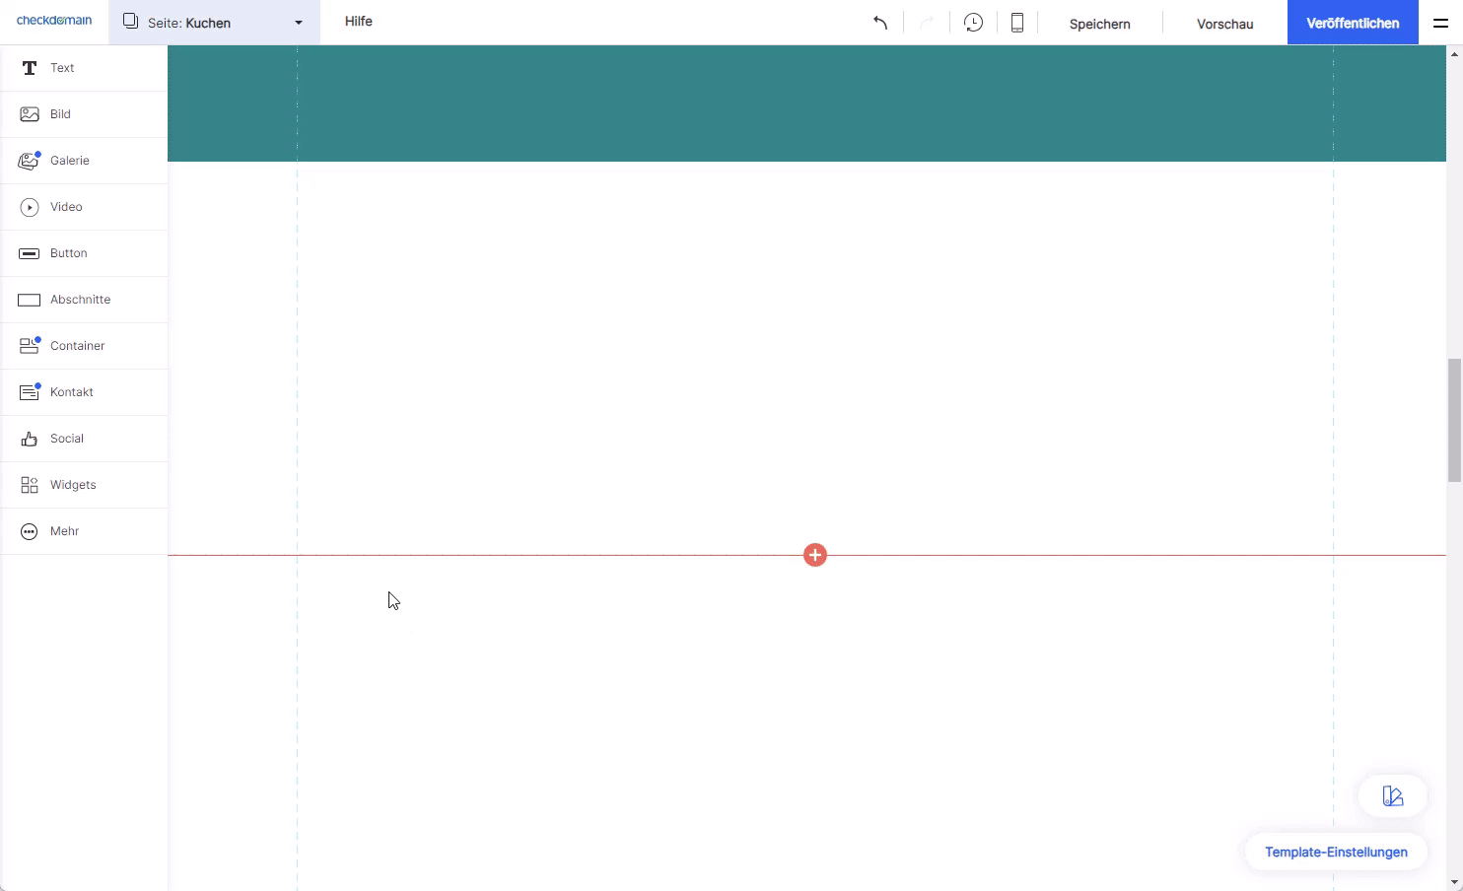Open the Vorschau preview
The width and height of the screenshot is (1463, 891).
coord(1224,24)
